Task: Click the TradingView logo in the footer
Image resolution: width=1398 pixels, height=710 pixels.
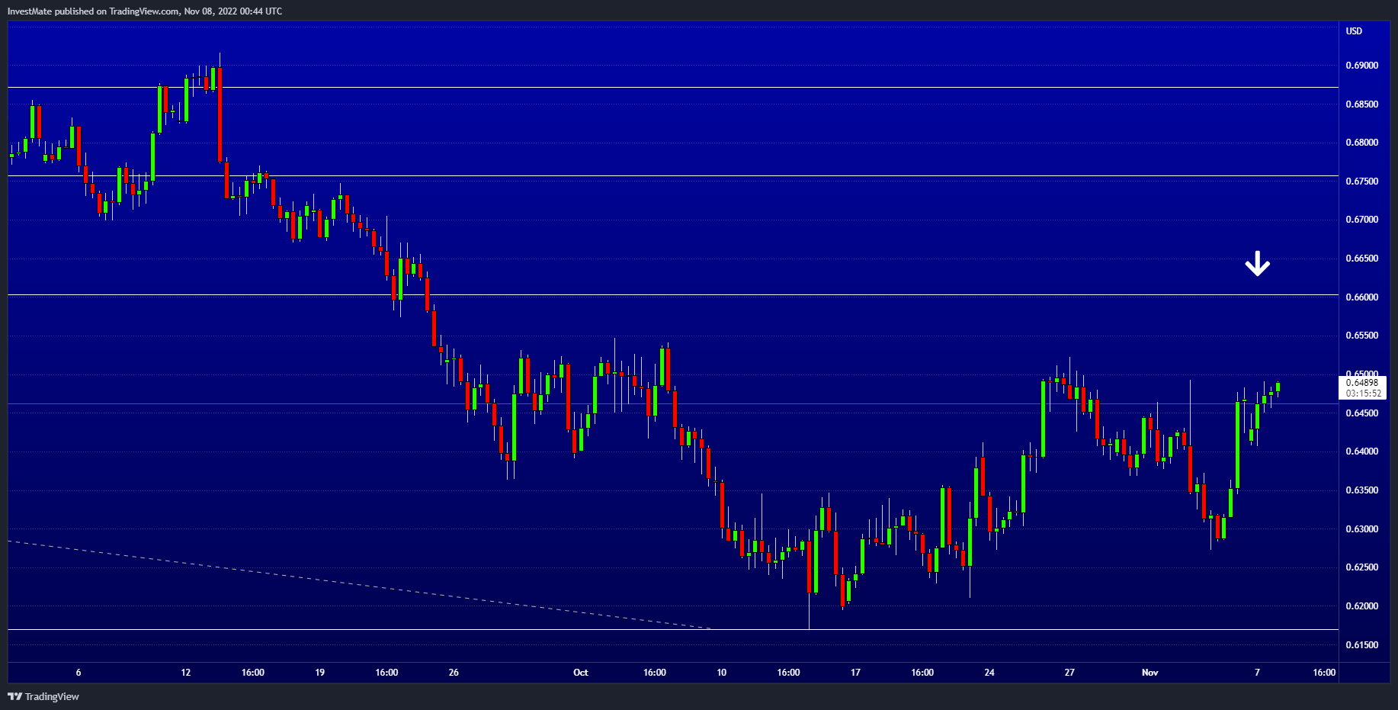Action: 43,696
